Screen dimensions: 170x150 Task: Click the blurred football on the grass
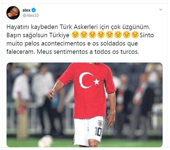coord(46,141)
